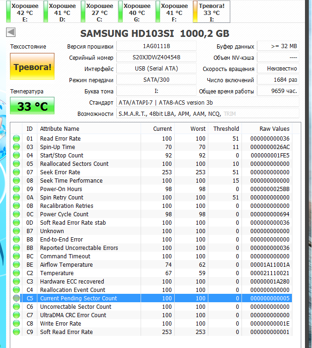
Task: Click status icon for Reported Uncorrectable Errors
Action: coord(16,248)
